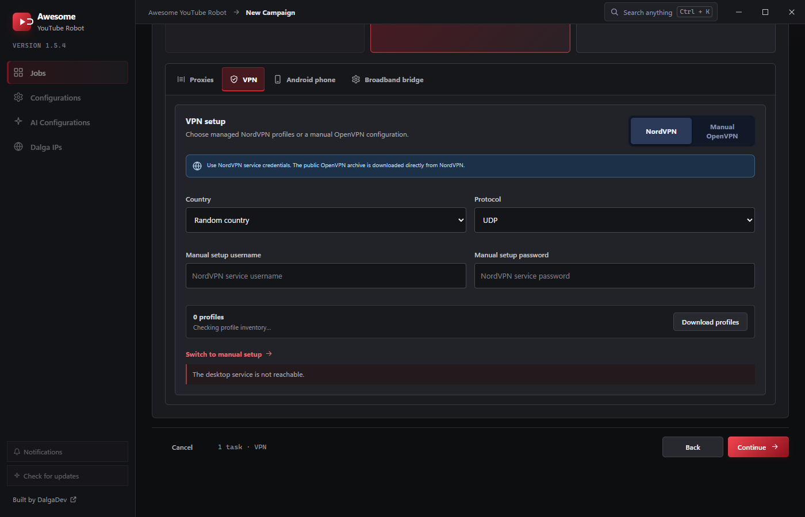The height and width of the screenshot is (517, 805).
Task: Open AI Configurations in the sidebar
Action: [67, 122]
